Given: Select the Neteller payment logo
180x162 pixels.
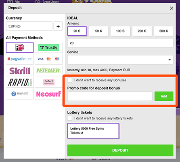Looking at the screenshot, I should click(x=49, y=70).
